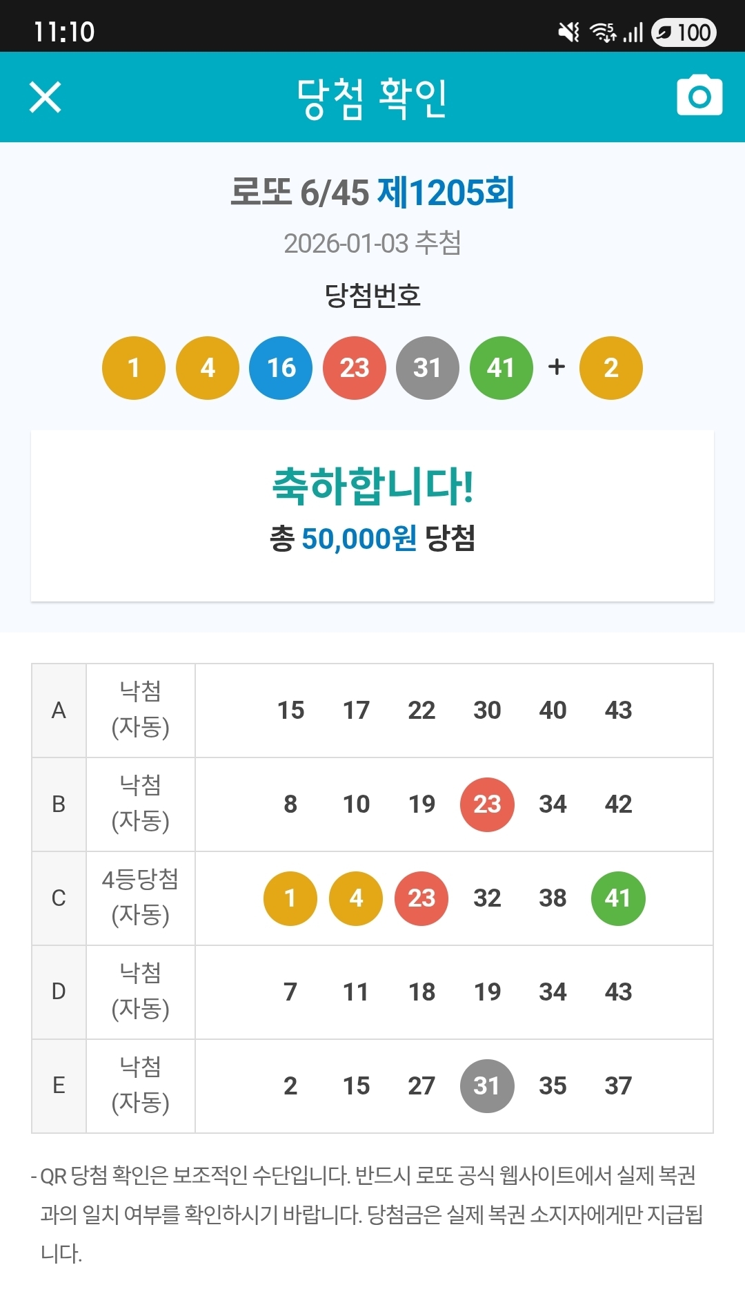Tap the 축하합니다! congratulation banner
The height and width of the screenshot is (1294, 745).
click(x=372, y=486)
